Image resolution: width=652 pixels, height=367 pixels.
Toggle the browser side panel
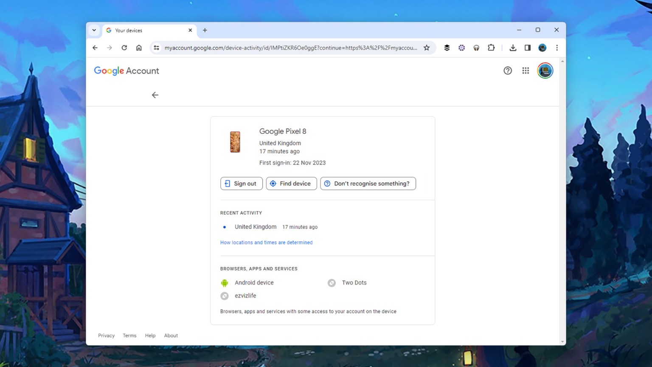coord(528,48)
